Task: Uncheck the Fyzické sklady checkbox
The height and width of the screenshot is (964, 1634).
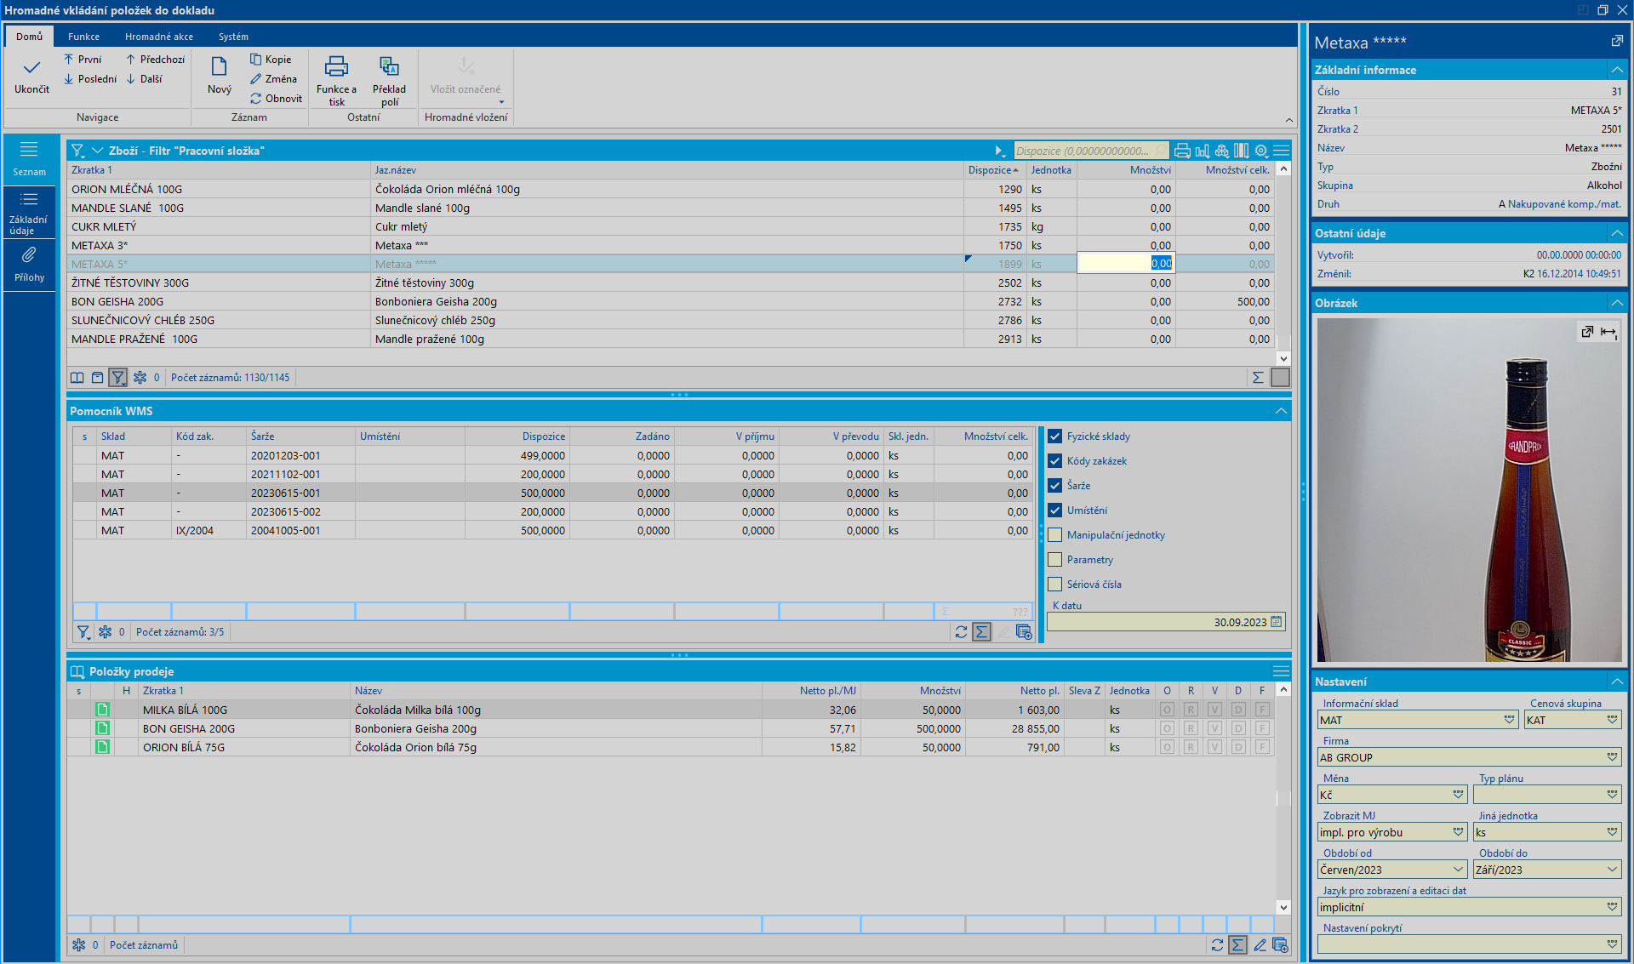Action: 1055,436
